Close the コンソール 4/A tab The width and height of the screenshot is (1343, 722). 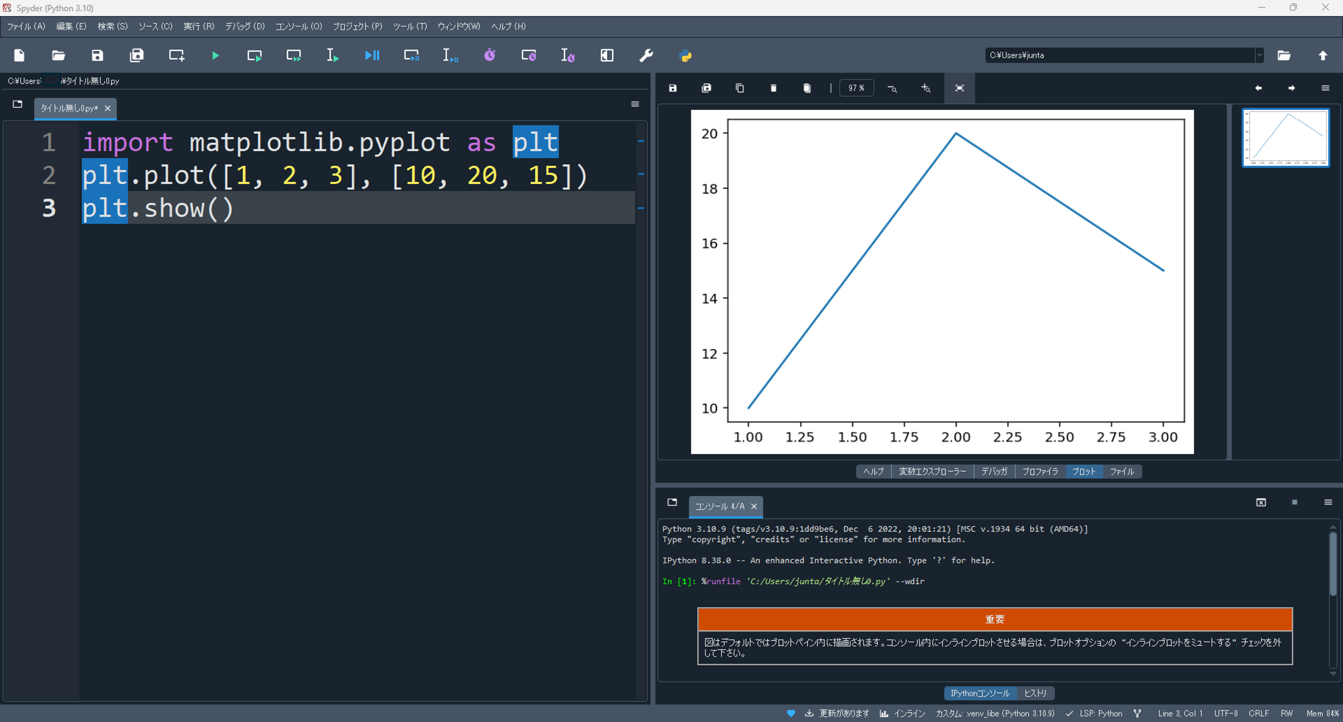tap(754, 506)
